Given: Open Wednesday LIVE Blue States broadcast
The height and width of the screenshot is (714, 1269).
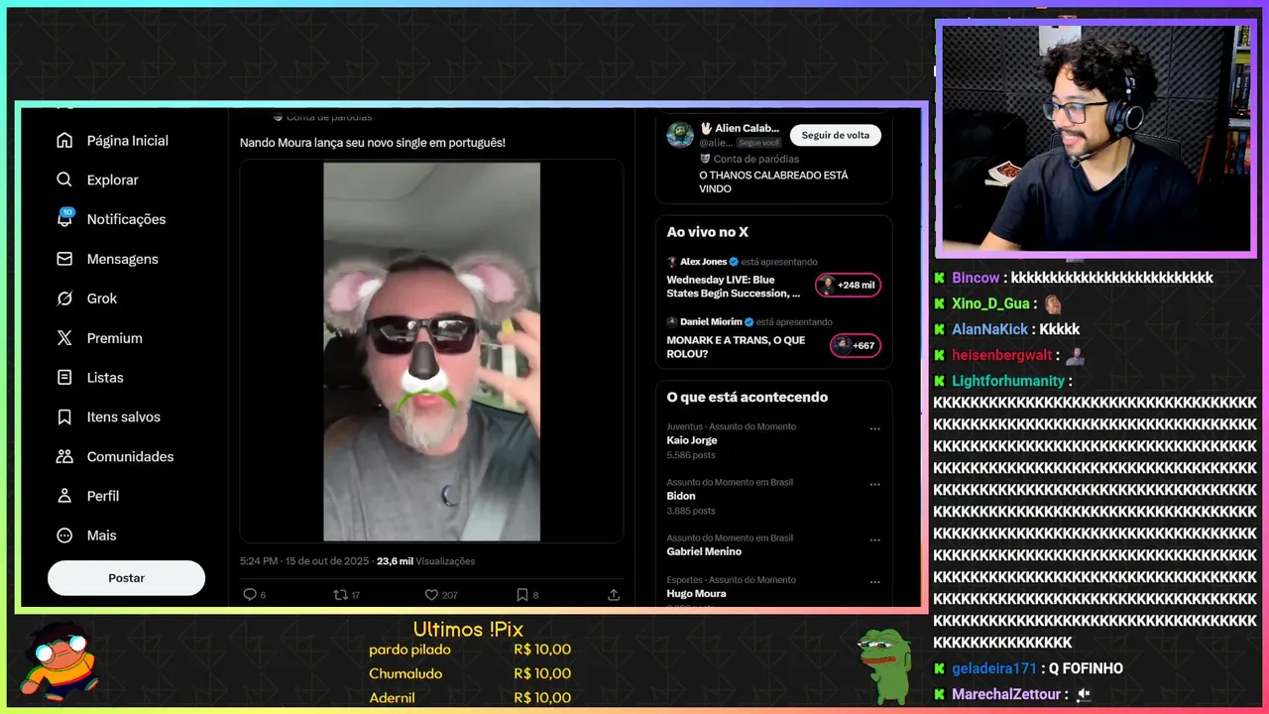Looking at the screenshot, I should [x=733, y=287].
